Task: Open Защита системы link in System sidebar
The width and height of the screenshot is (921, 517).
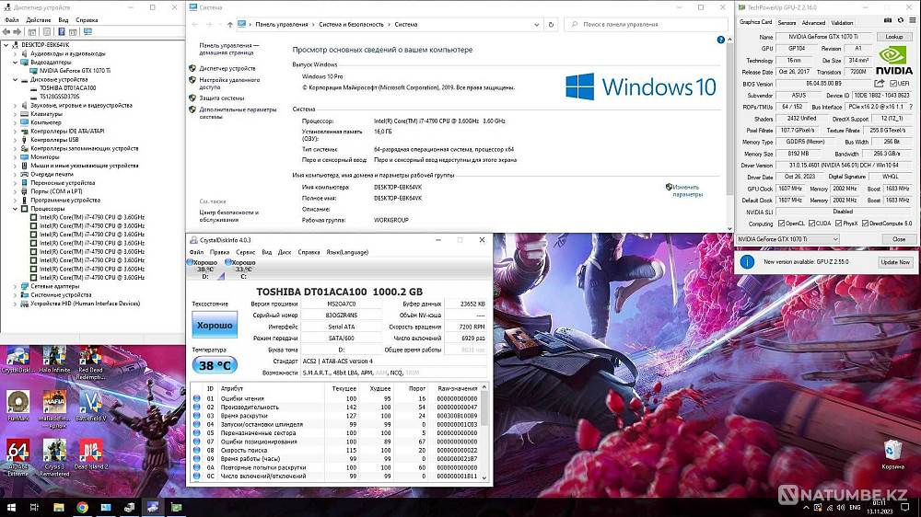Action: coord(221,98)
